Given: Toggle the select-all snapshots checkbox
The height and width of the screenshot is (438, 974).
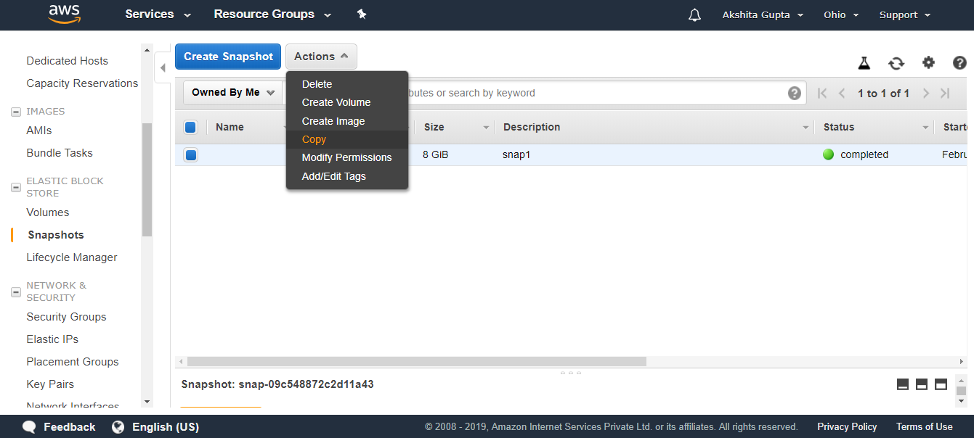Looking at the screenshot, I should click(x=191, y=127).
